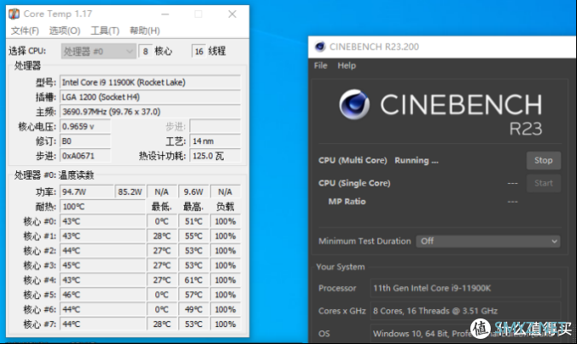Image resolution: width=577 pixels, height=344 pixels.
Task: Stop the CPU Multi Core test
Action: [x=544, y=160]
